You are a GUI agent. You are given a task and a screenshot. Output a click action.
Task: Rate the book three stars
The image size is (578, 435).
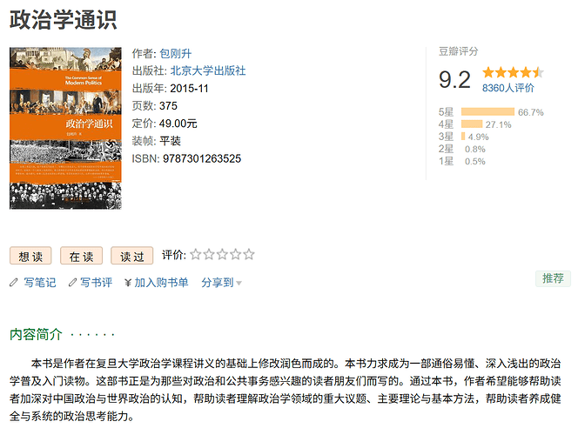point(222,255)
